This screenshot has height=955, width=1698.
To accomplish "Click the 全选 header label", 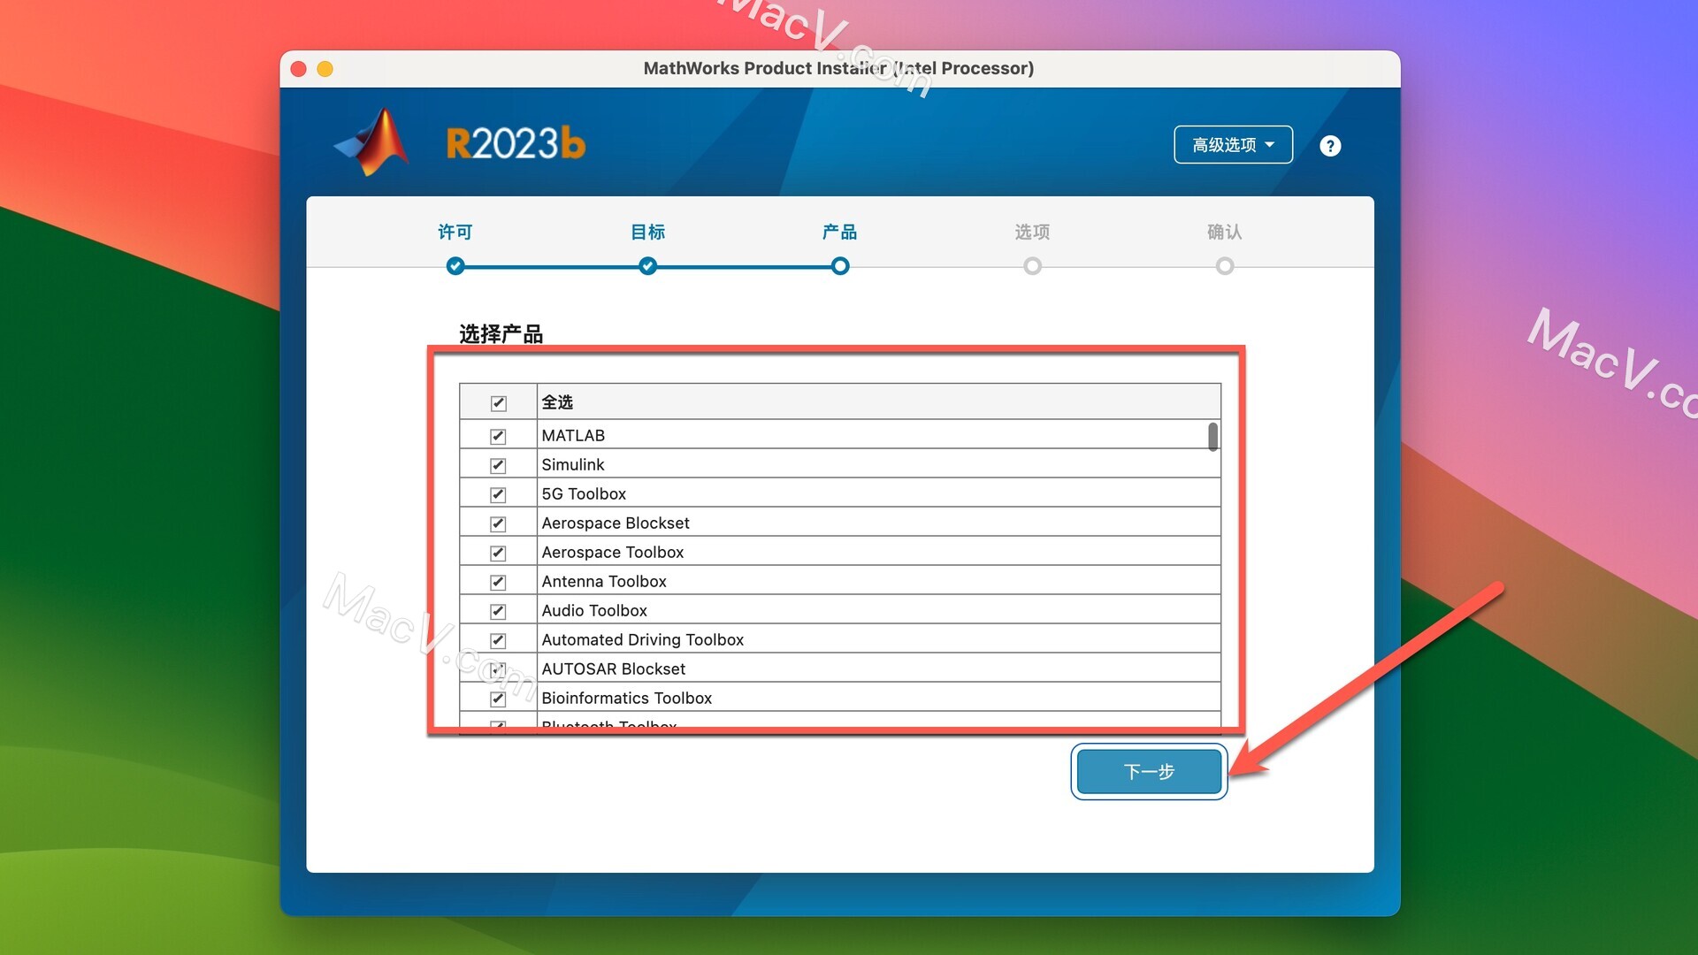I will click(x=557, y=402).
